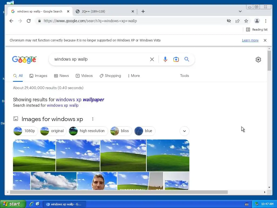Filter images by bliss chip
Screen dimensions: 277x208
pyautogui.click(x=121, y=131)
